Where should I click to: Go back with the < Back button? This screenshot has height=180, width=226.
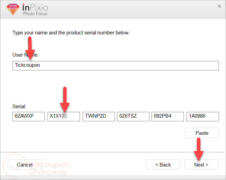[x=163, y=164]
